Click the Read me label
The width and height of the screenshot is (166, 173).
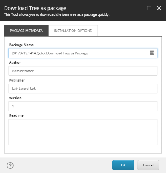[x=16, y=115]
